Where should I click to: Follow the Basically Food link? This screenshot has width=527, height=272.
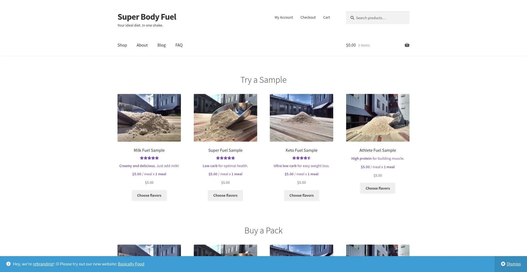(131, 264)
